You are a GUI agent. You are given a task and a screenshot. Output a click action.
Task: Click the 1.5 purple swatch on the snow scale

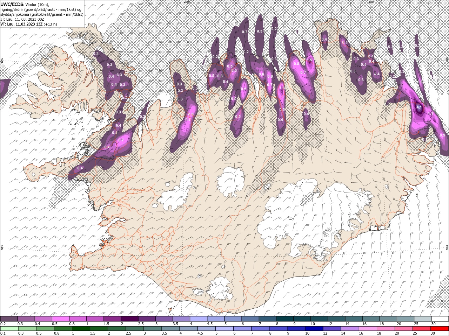click(112, 319)
